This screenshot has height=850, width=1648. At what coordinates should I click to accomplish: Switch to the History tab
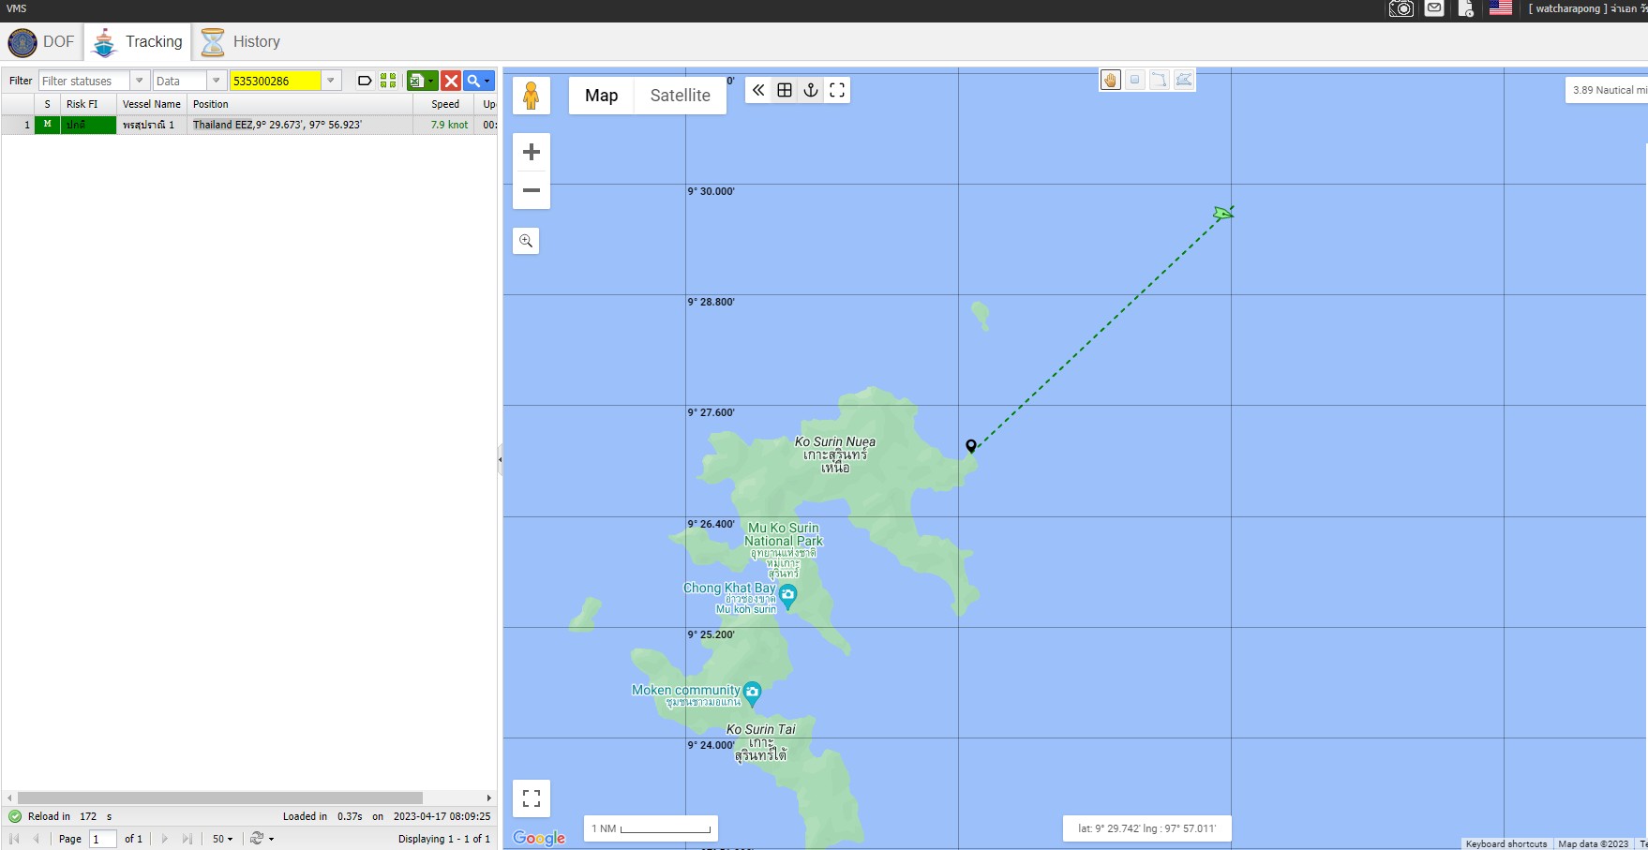coord(240,42)
